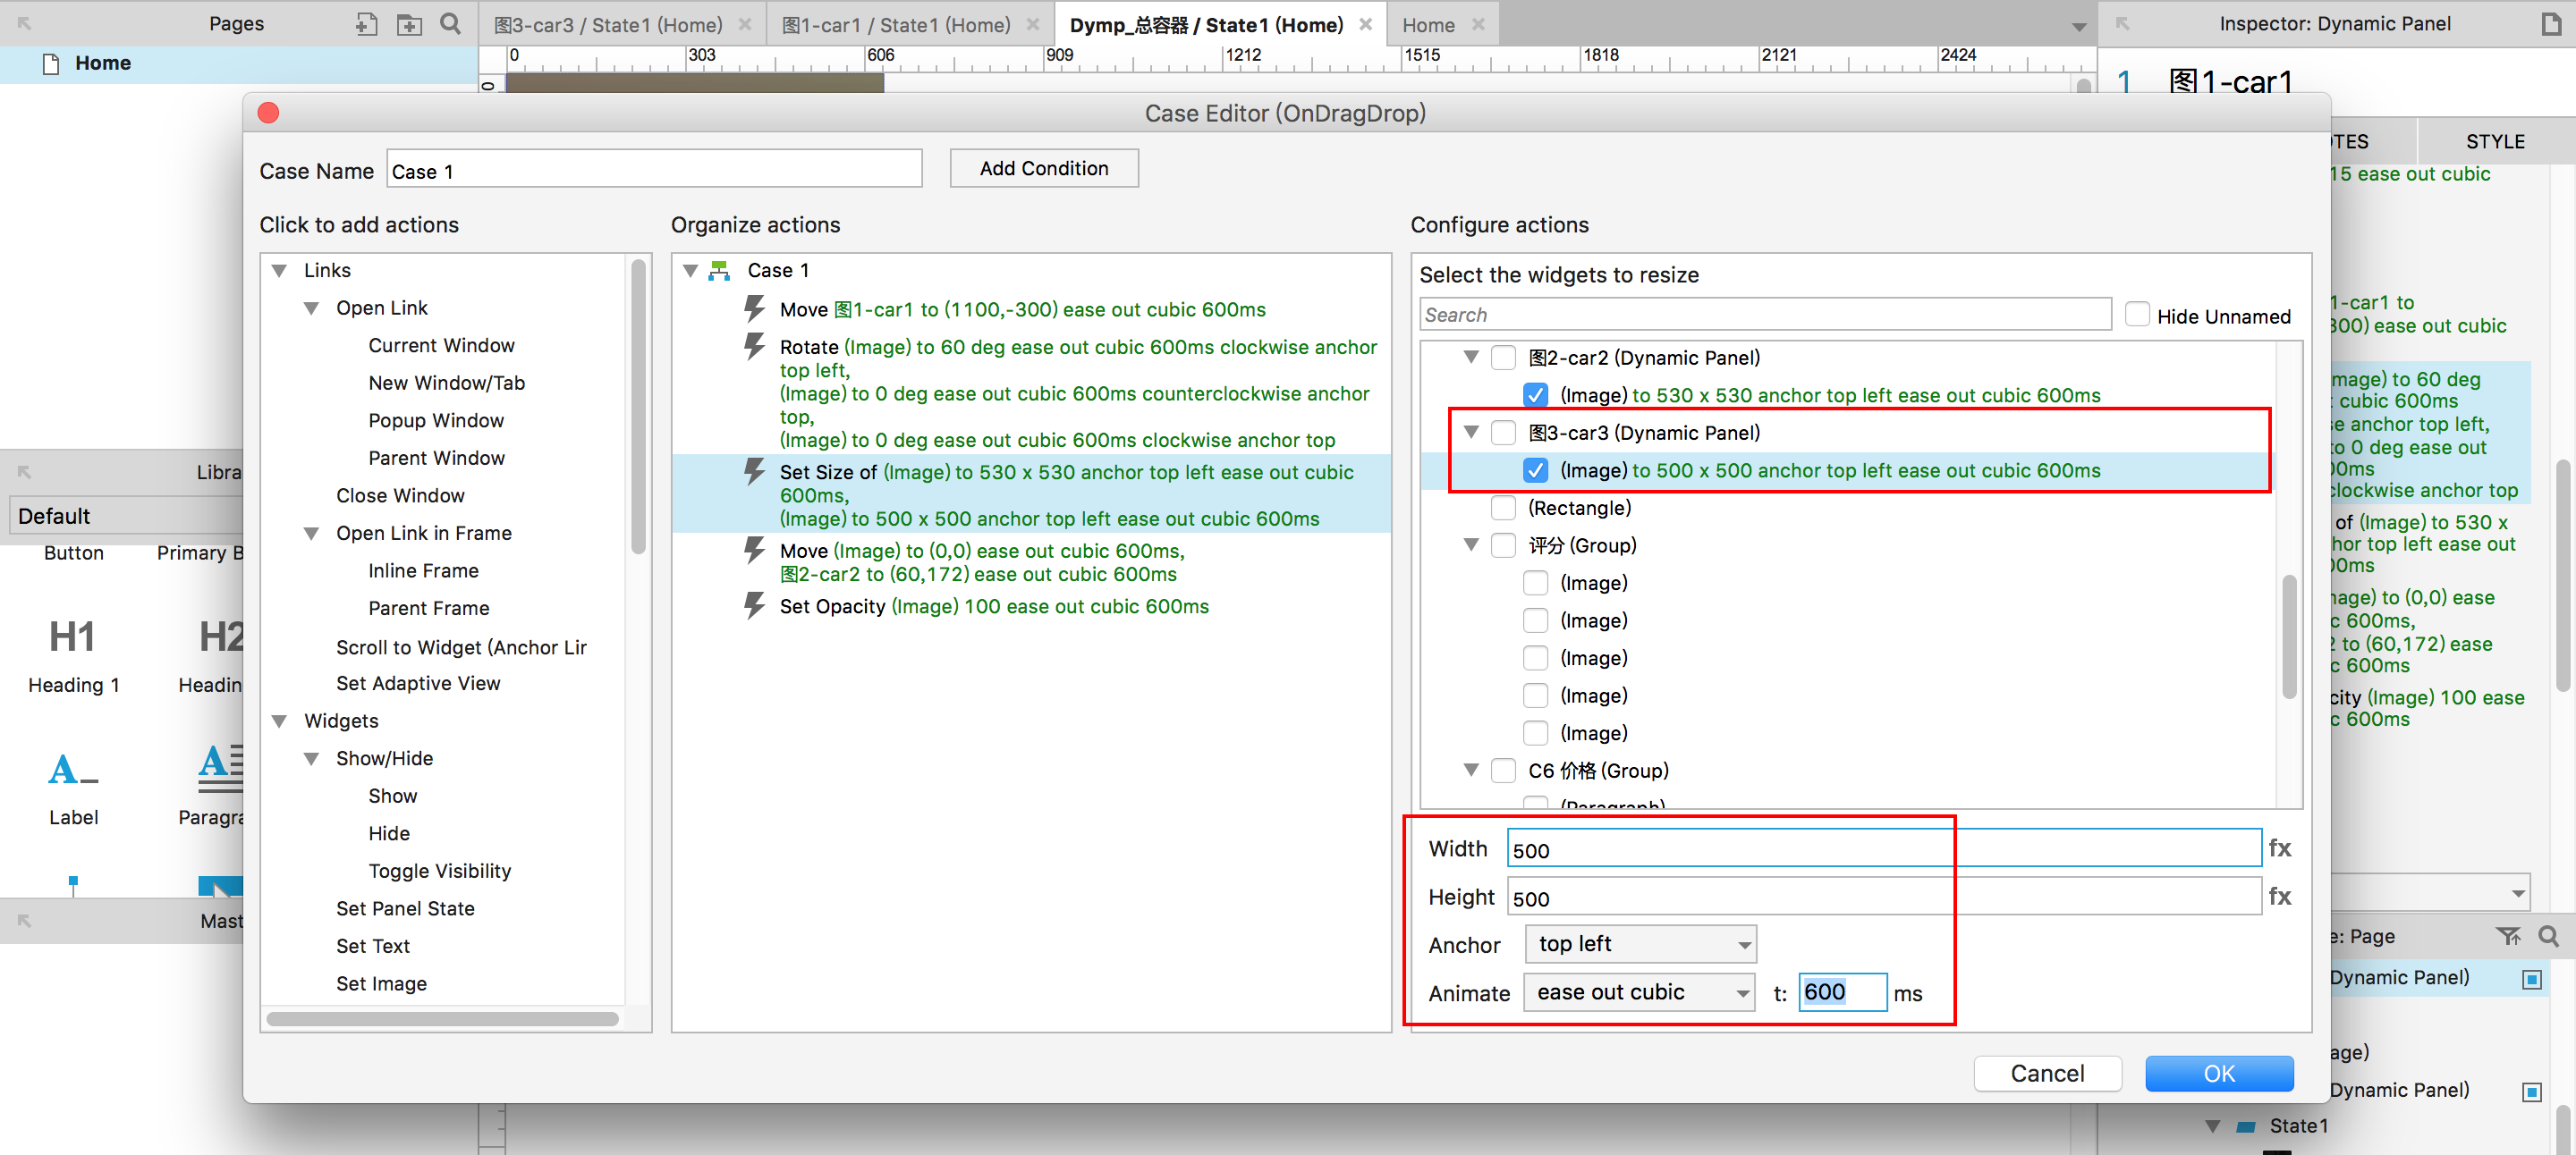Click the add page icon in Pages panel
The width and height of the screenshot is (2576, 1155).
point(366,24)
